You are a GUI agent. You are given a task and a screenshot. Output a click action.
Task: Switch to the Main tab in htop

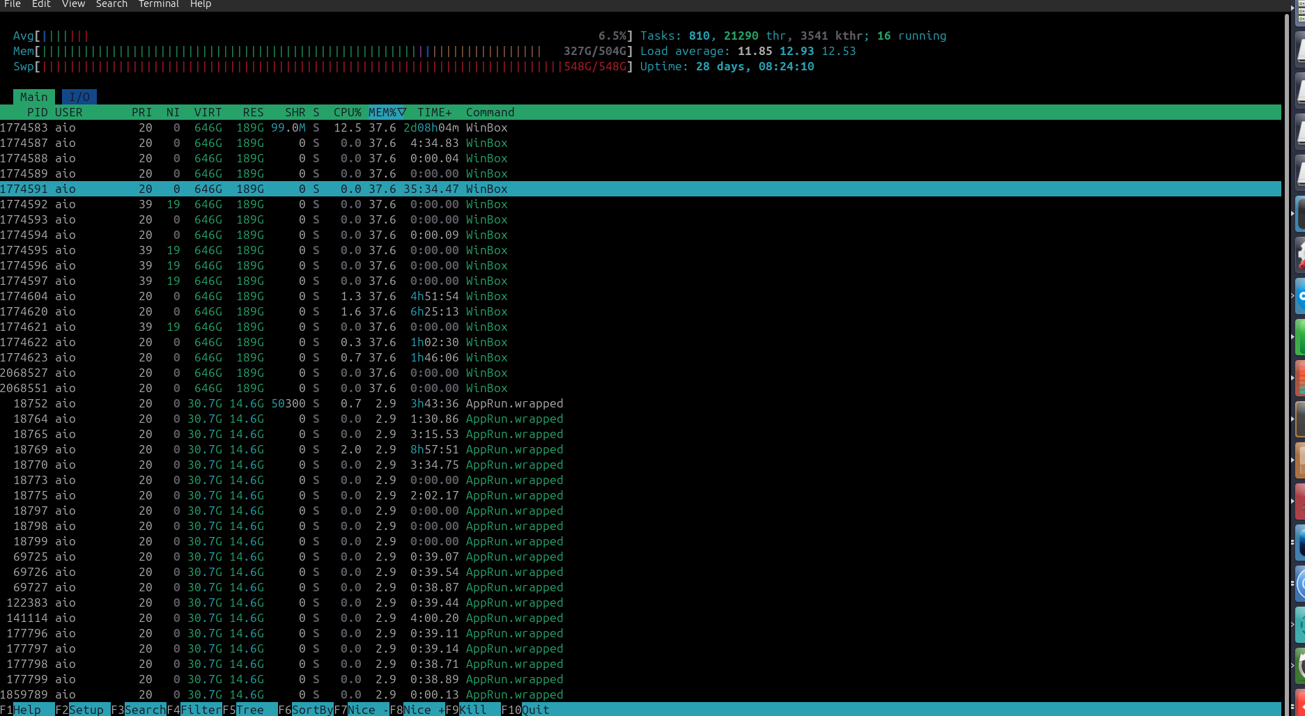pyautogui.click(x=34, y=97)
